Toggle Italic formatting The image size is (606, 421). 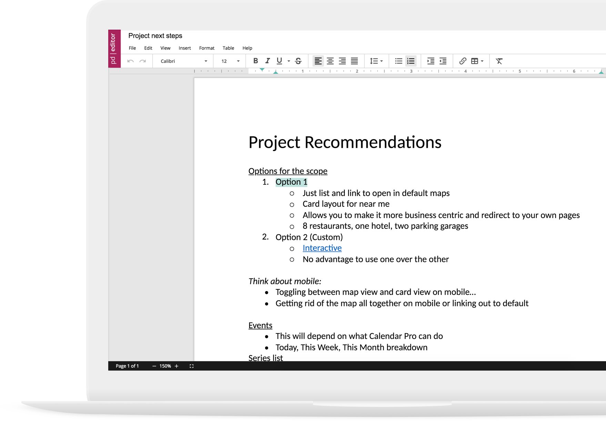click(x=267, y=61)
